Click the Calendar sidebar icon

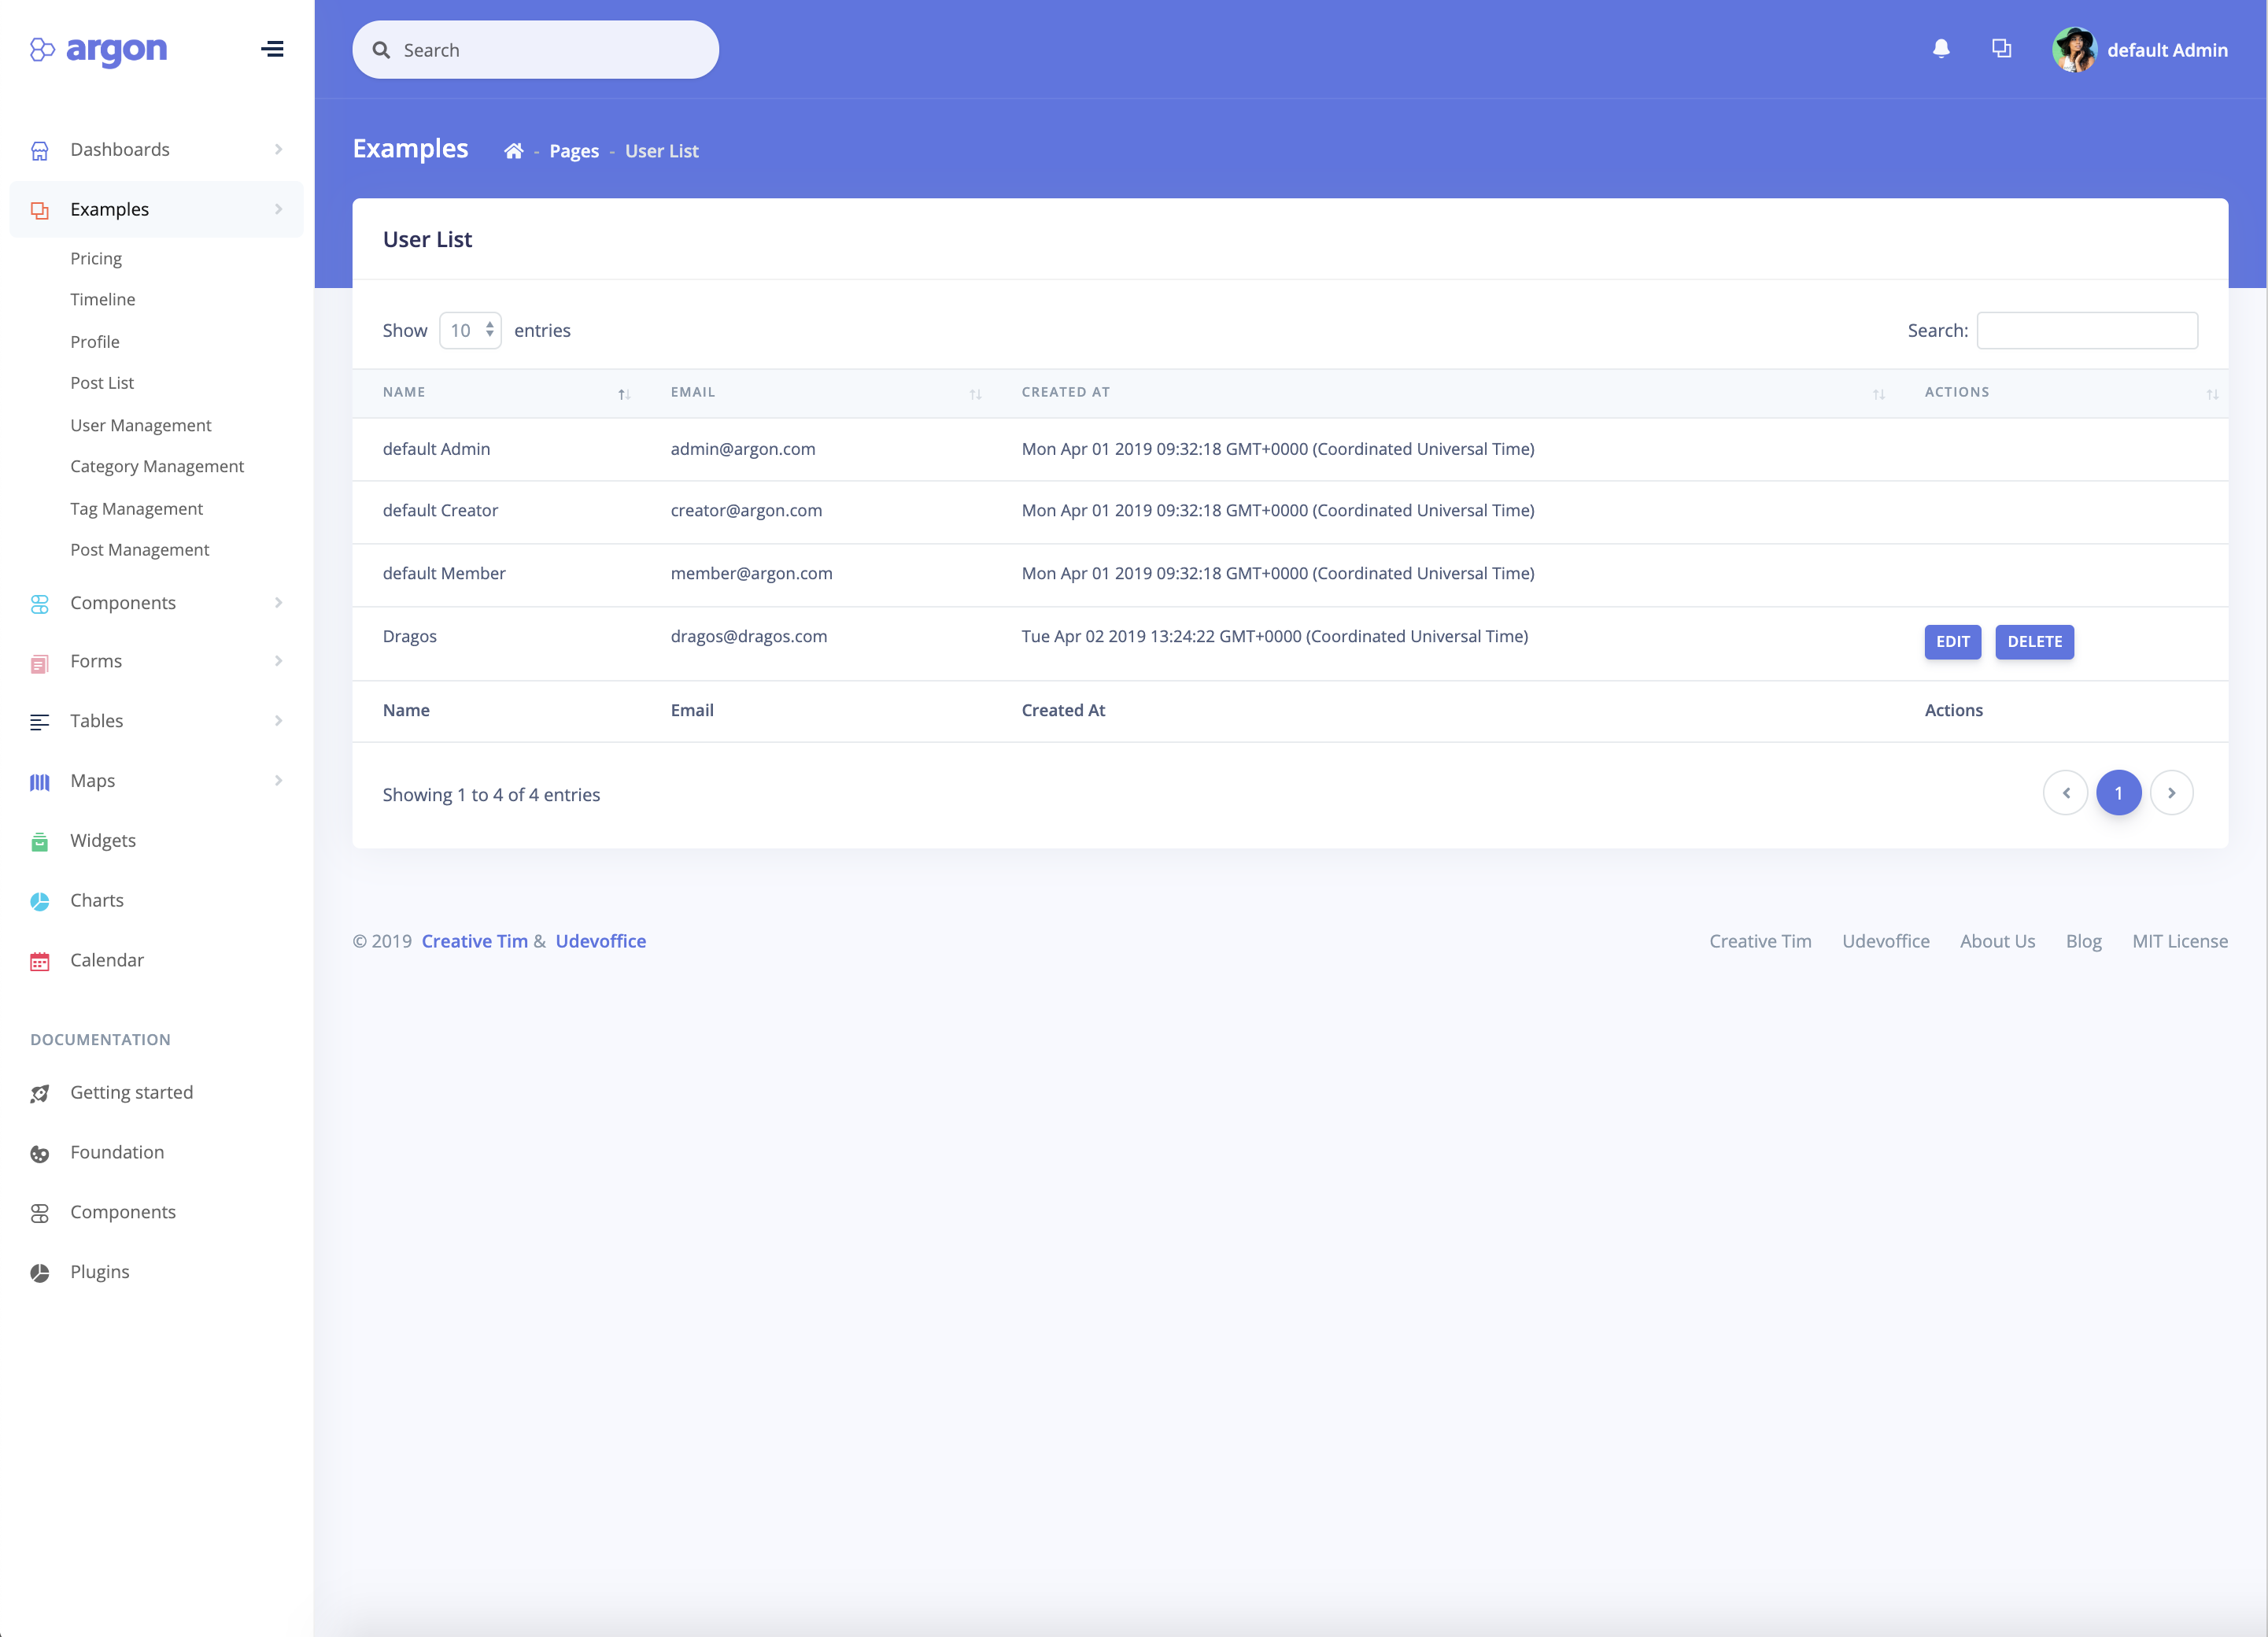click(39, 961)
